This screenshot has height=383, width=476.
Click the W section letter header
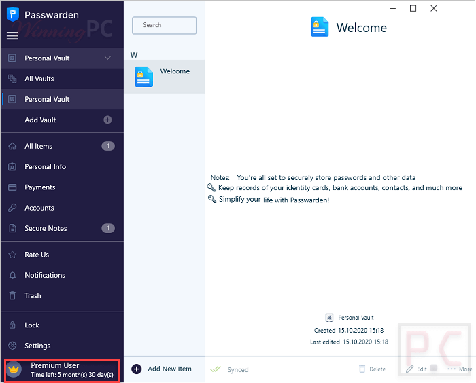pos(134,55)
